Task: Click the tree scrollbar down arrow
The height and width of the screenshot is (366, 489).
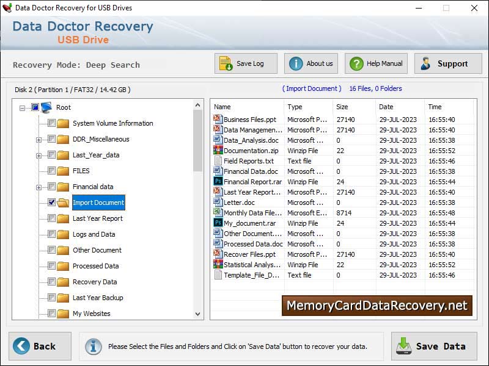Action: click(198, 314)
